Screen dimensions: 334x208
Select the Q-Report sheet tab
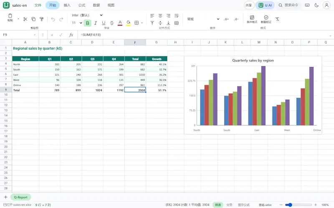pyautogui.click(x=20, y=197)
